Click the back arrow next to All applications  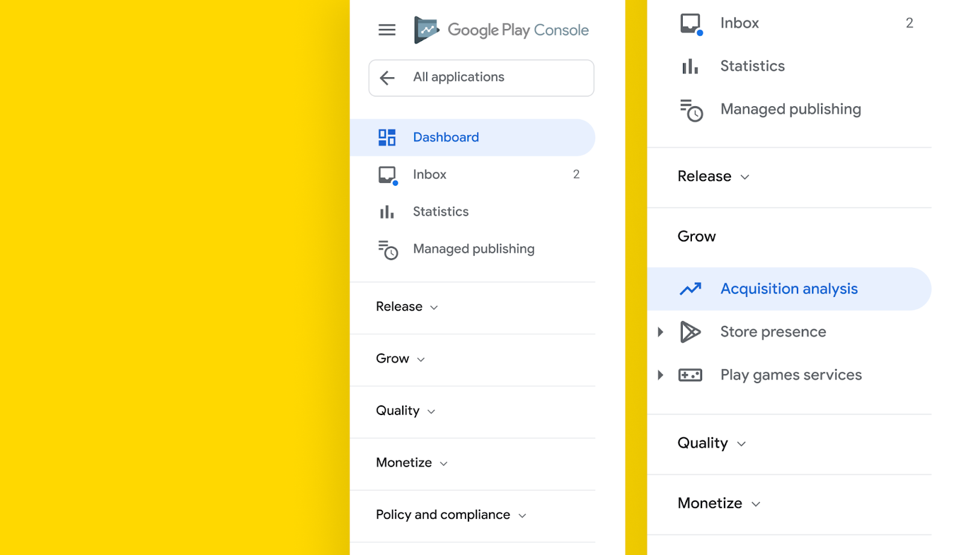click(x=388, y=78)
